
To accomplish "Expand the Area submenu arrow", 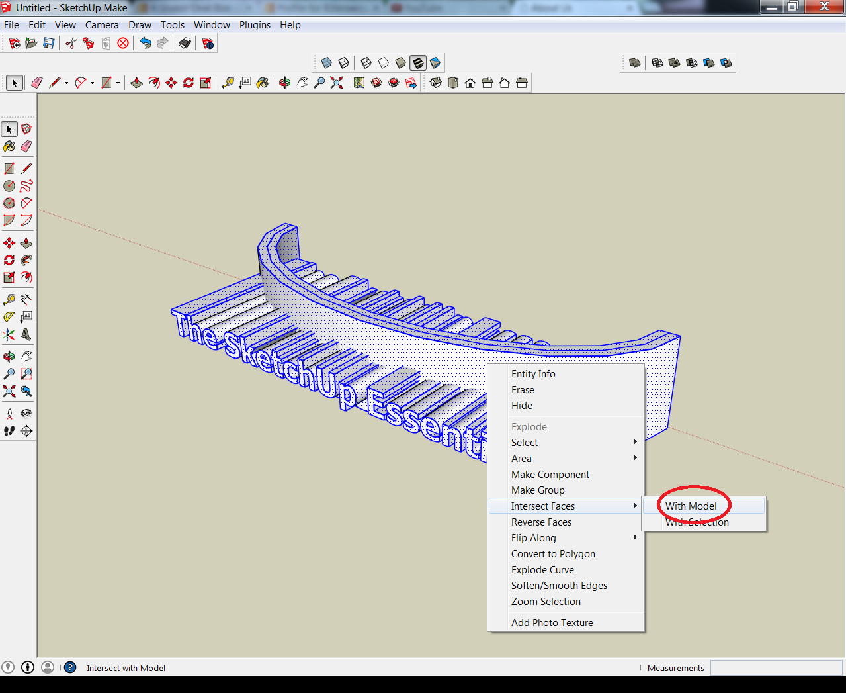I will [636, 458].
